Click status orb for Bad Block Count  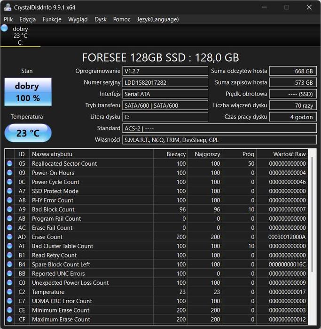10,209
